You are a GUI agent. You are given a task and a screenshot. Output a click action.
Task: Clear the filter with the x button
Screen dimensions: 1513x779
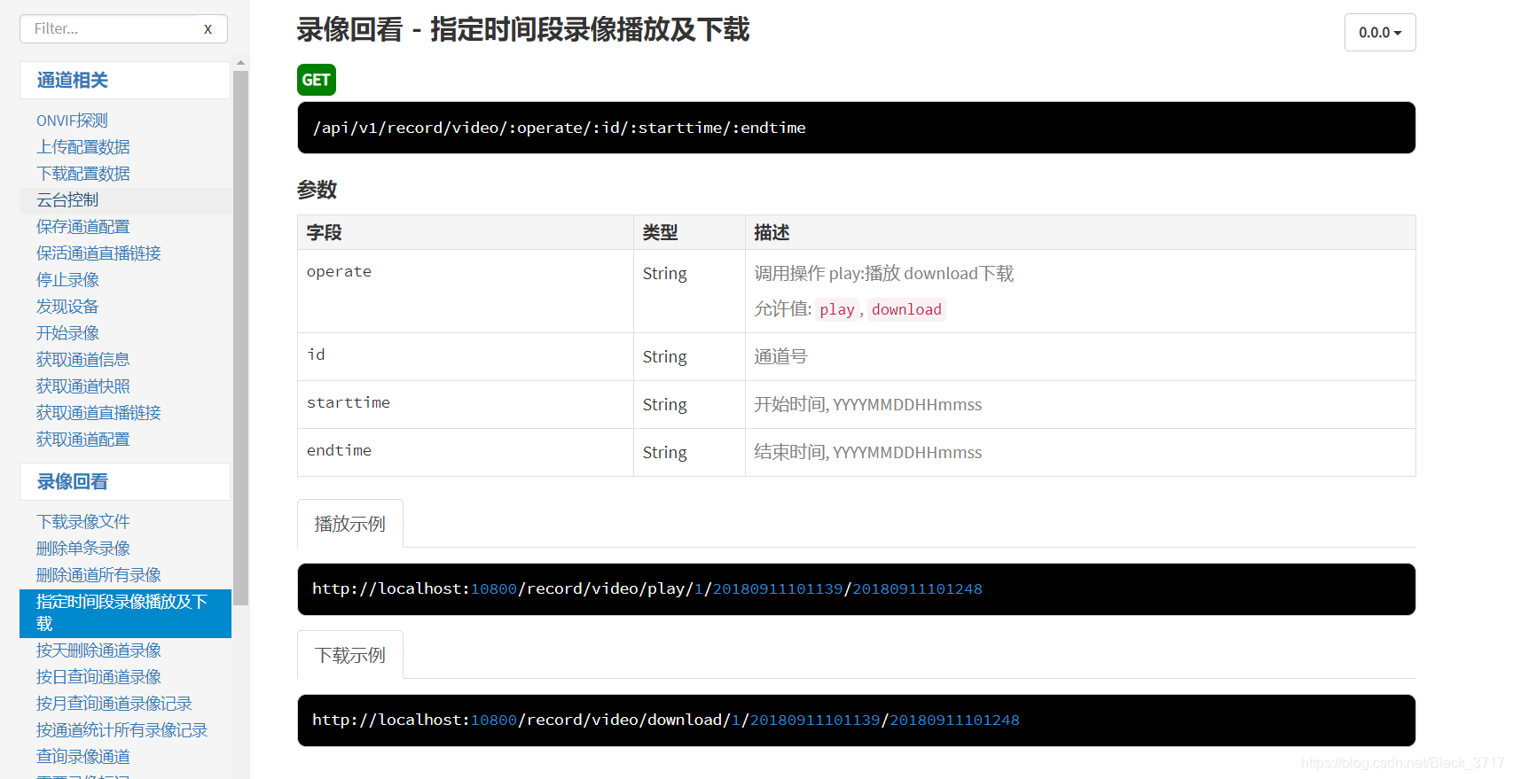tap(208, 29)
